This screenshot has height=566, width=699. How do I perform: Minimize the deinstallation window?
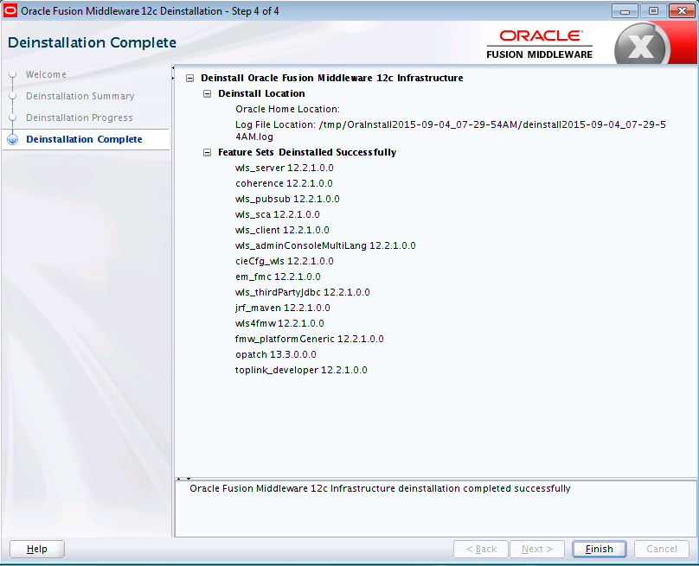[625, 10]
